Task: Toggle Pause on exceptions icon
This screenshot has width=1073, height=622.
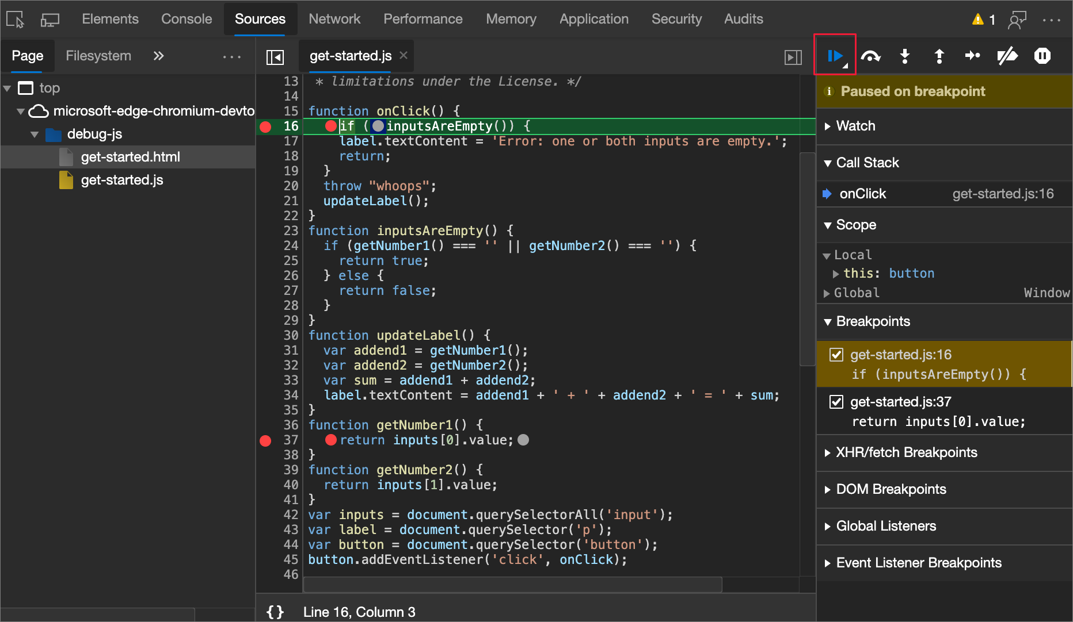Action: (x=1042, y=56)
